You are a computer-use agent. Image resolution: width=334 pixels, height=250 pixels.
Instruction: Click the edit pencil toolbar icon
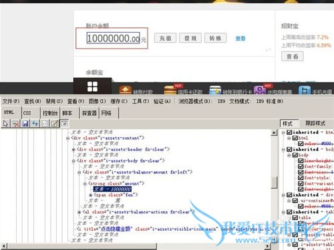pyautogui.click(x=55, y=123)
